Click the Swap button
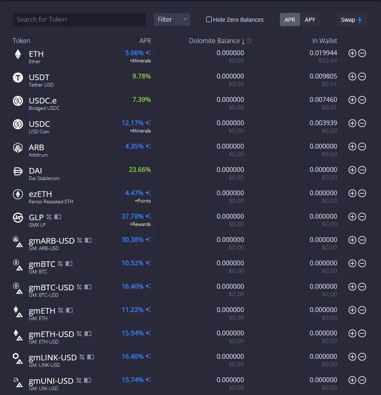 [x=351, y=19]
